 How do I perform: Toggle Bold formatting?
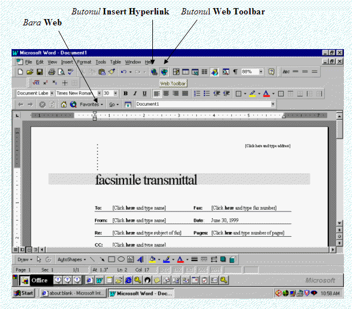coord(125,94)
